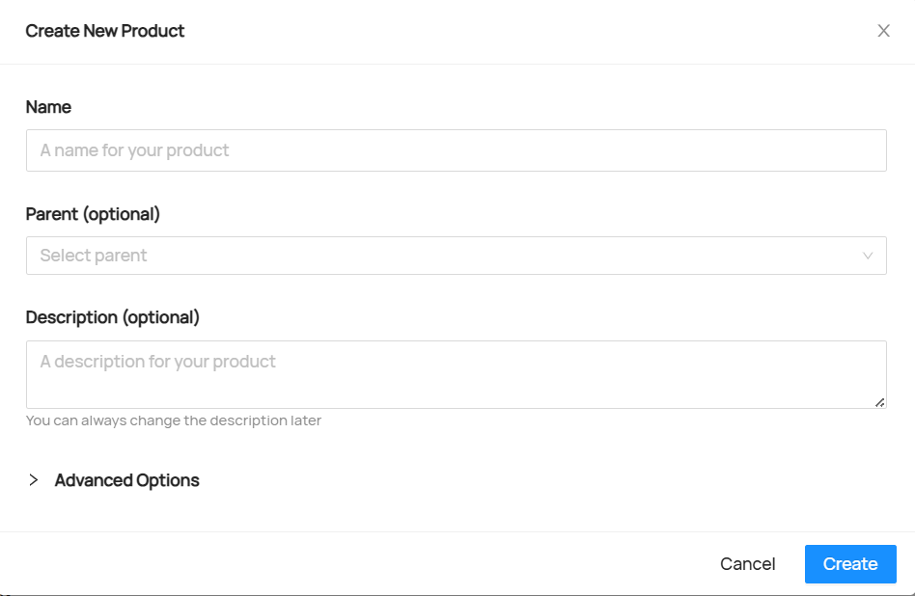Image resolution: width=915 pixels, height=596 pixels.
Task: Click the Advanced Options heading text
Action: [126, 480]
